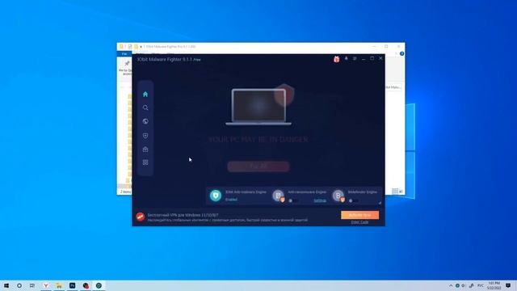
Task: Maximize the IObit Malware Fighter window
Action: 372,58
